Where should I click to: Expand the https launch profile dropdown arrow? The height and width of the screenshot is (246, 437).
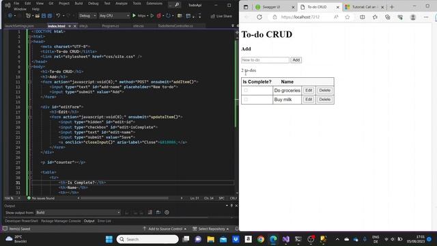[x=147, y=16]
